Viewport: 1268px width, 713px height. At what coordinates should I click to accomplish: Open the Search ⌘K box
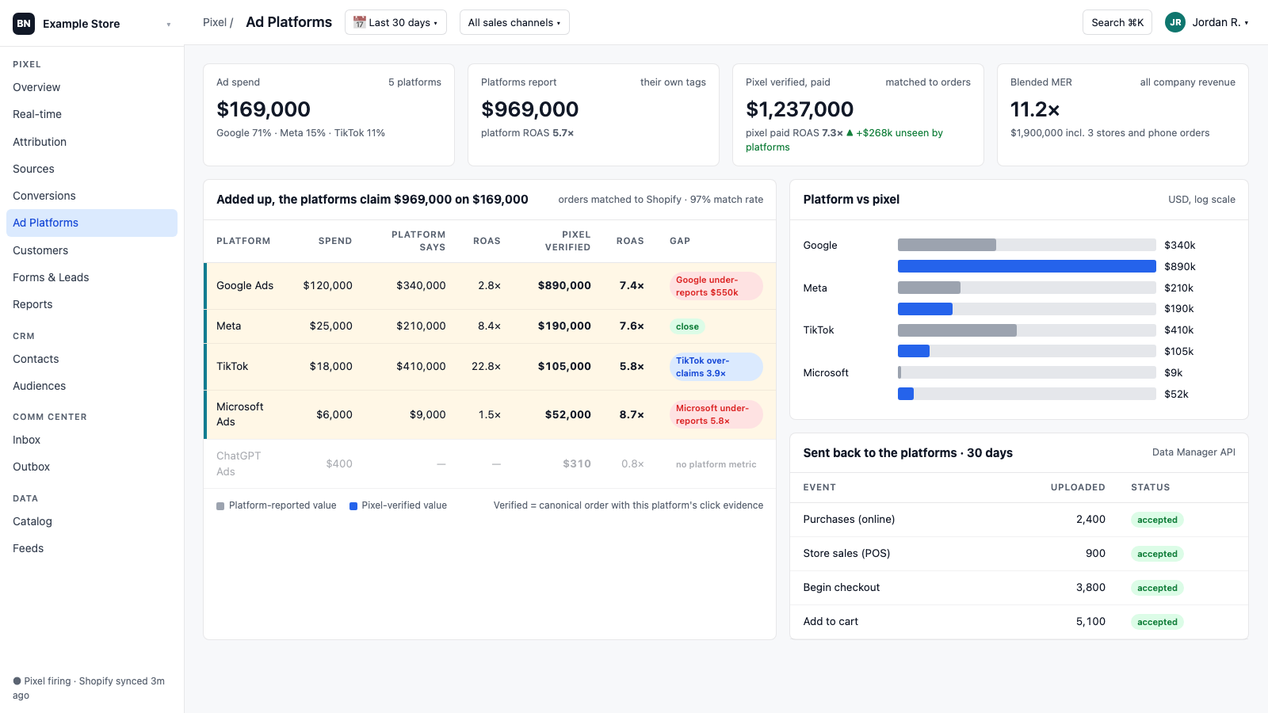[x=1117, y=22]
